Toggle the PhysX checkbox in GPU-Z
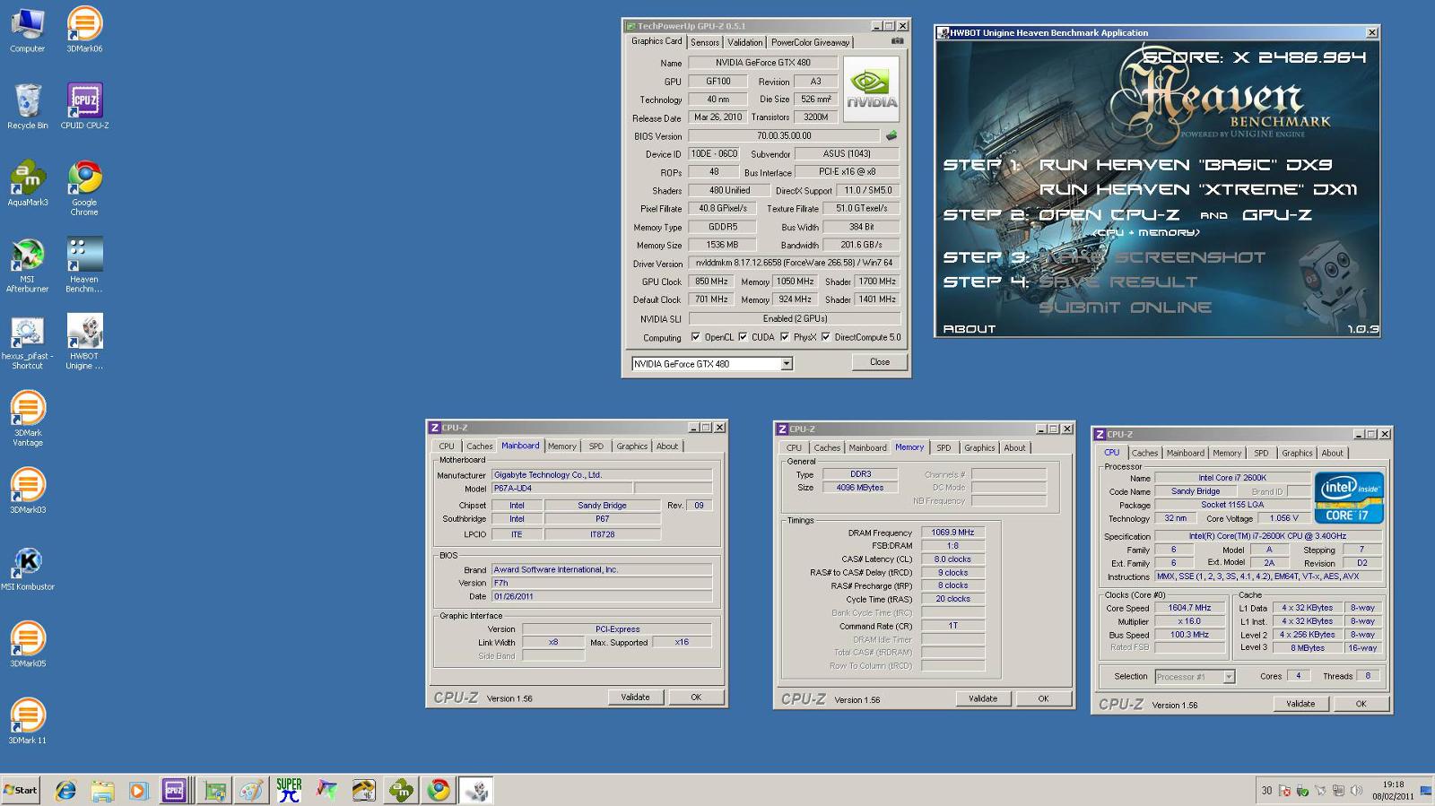The image size is (1435, 806). click(785, 337)
